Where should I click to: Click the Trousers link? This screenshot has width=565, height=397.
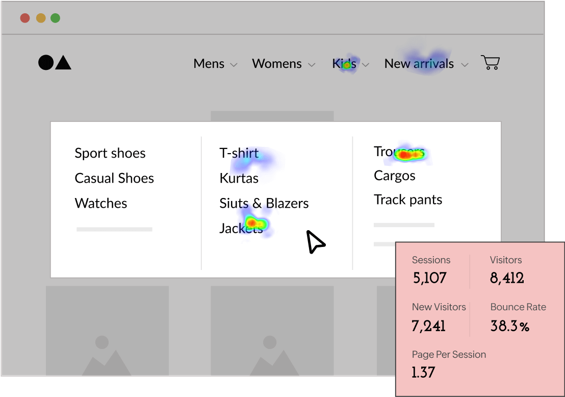pos(398,151)
